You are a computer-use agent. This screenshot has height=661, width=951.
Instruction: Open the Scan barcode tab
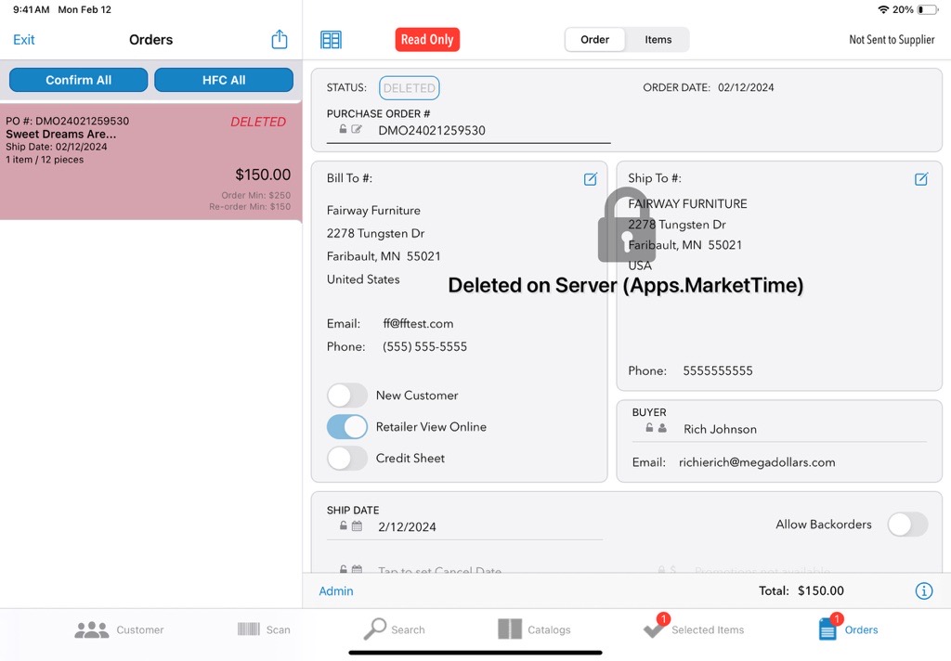pyautogui.click(x=264, y=629)
